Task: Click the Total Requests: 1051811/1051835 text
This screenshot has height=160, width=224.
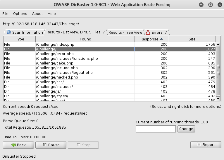Action: click(35, 127)
